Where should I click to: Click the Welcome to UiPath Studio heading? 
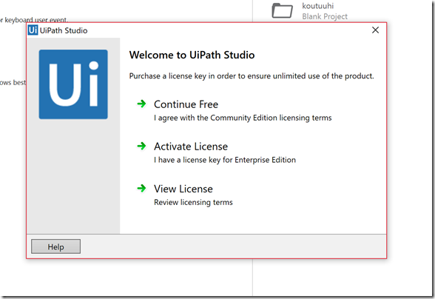[192, 55]
